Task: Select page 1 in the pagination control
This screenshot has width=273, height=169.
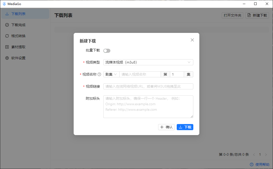Action: tap(260, 154)
